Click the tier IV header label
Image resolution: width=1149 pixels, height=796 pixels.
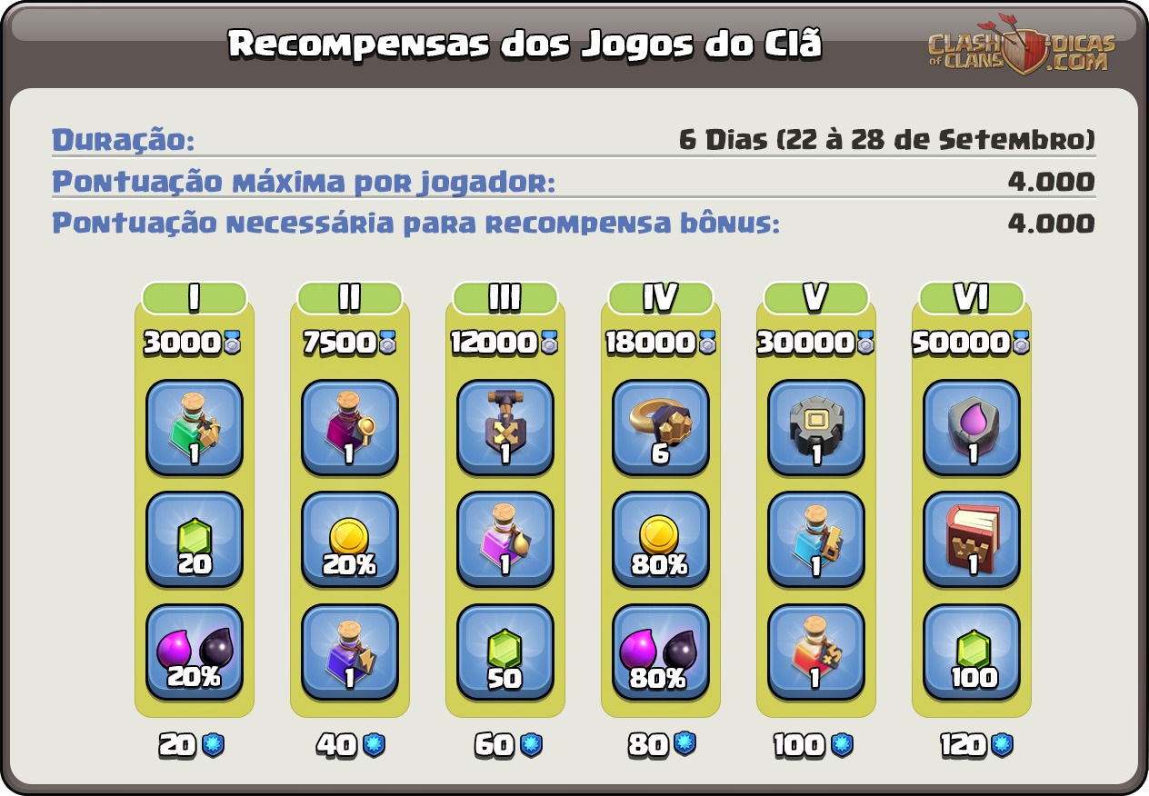[x=661, y=297]
